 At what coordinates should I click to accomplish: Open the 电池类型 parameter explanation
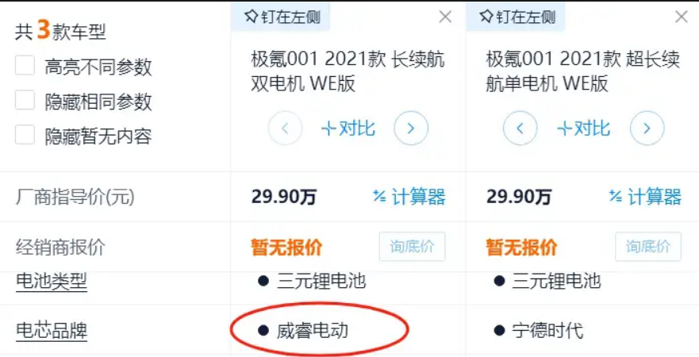(52, 281)
